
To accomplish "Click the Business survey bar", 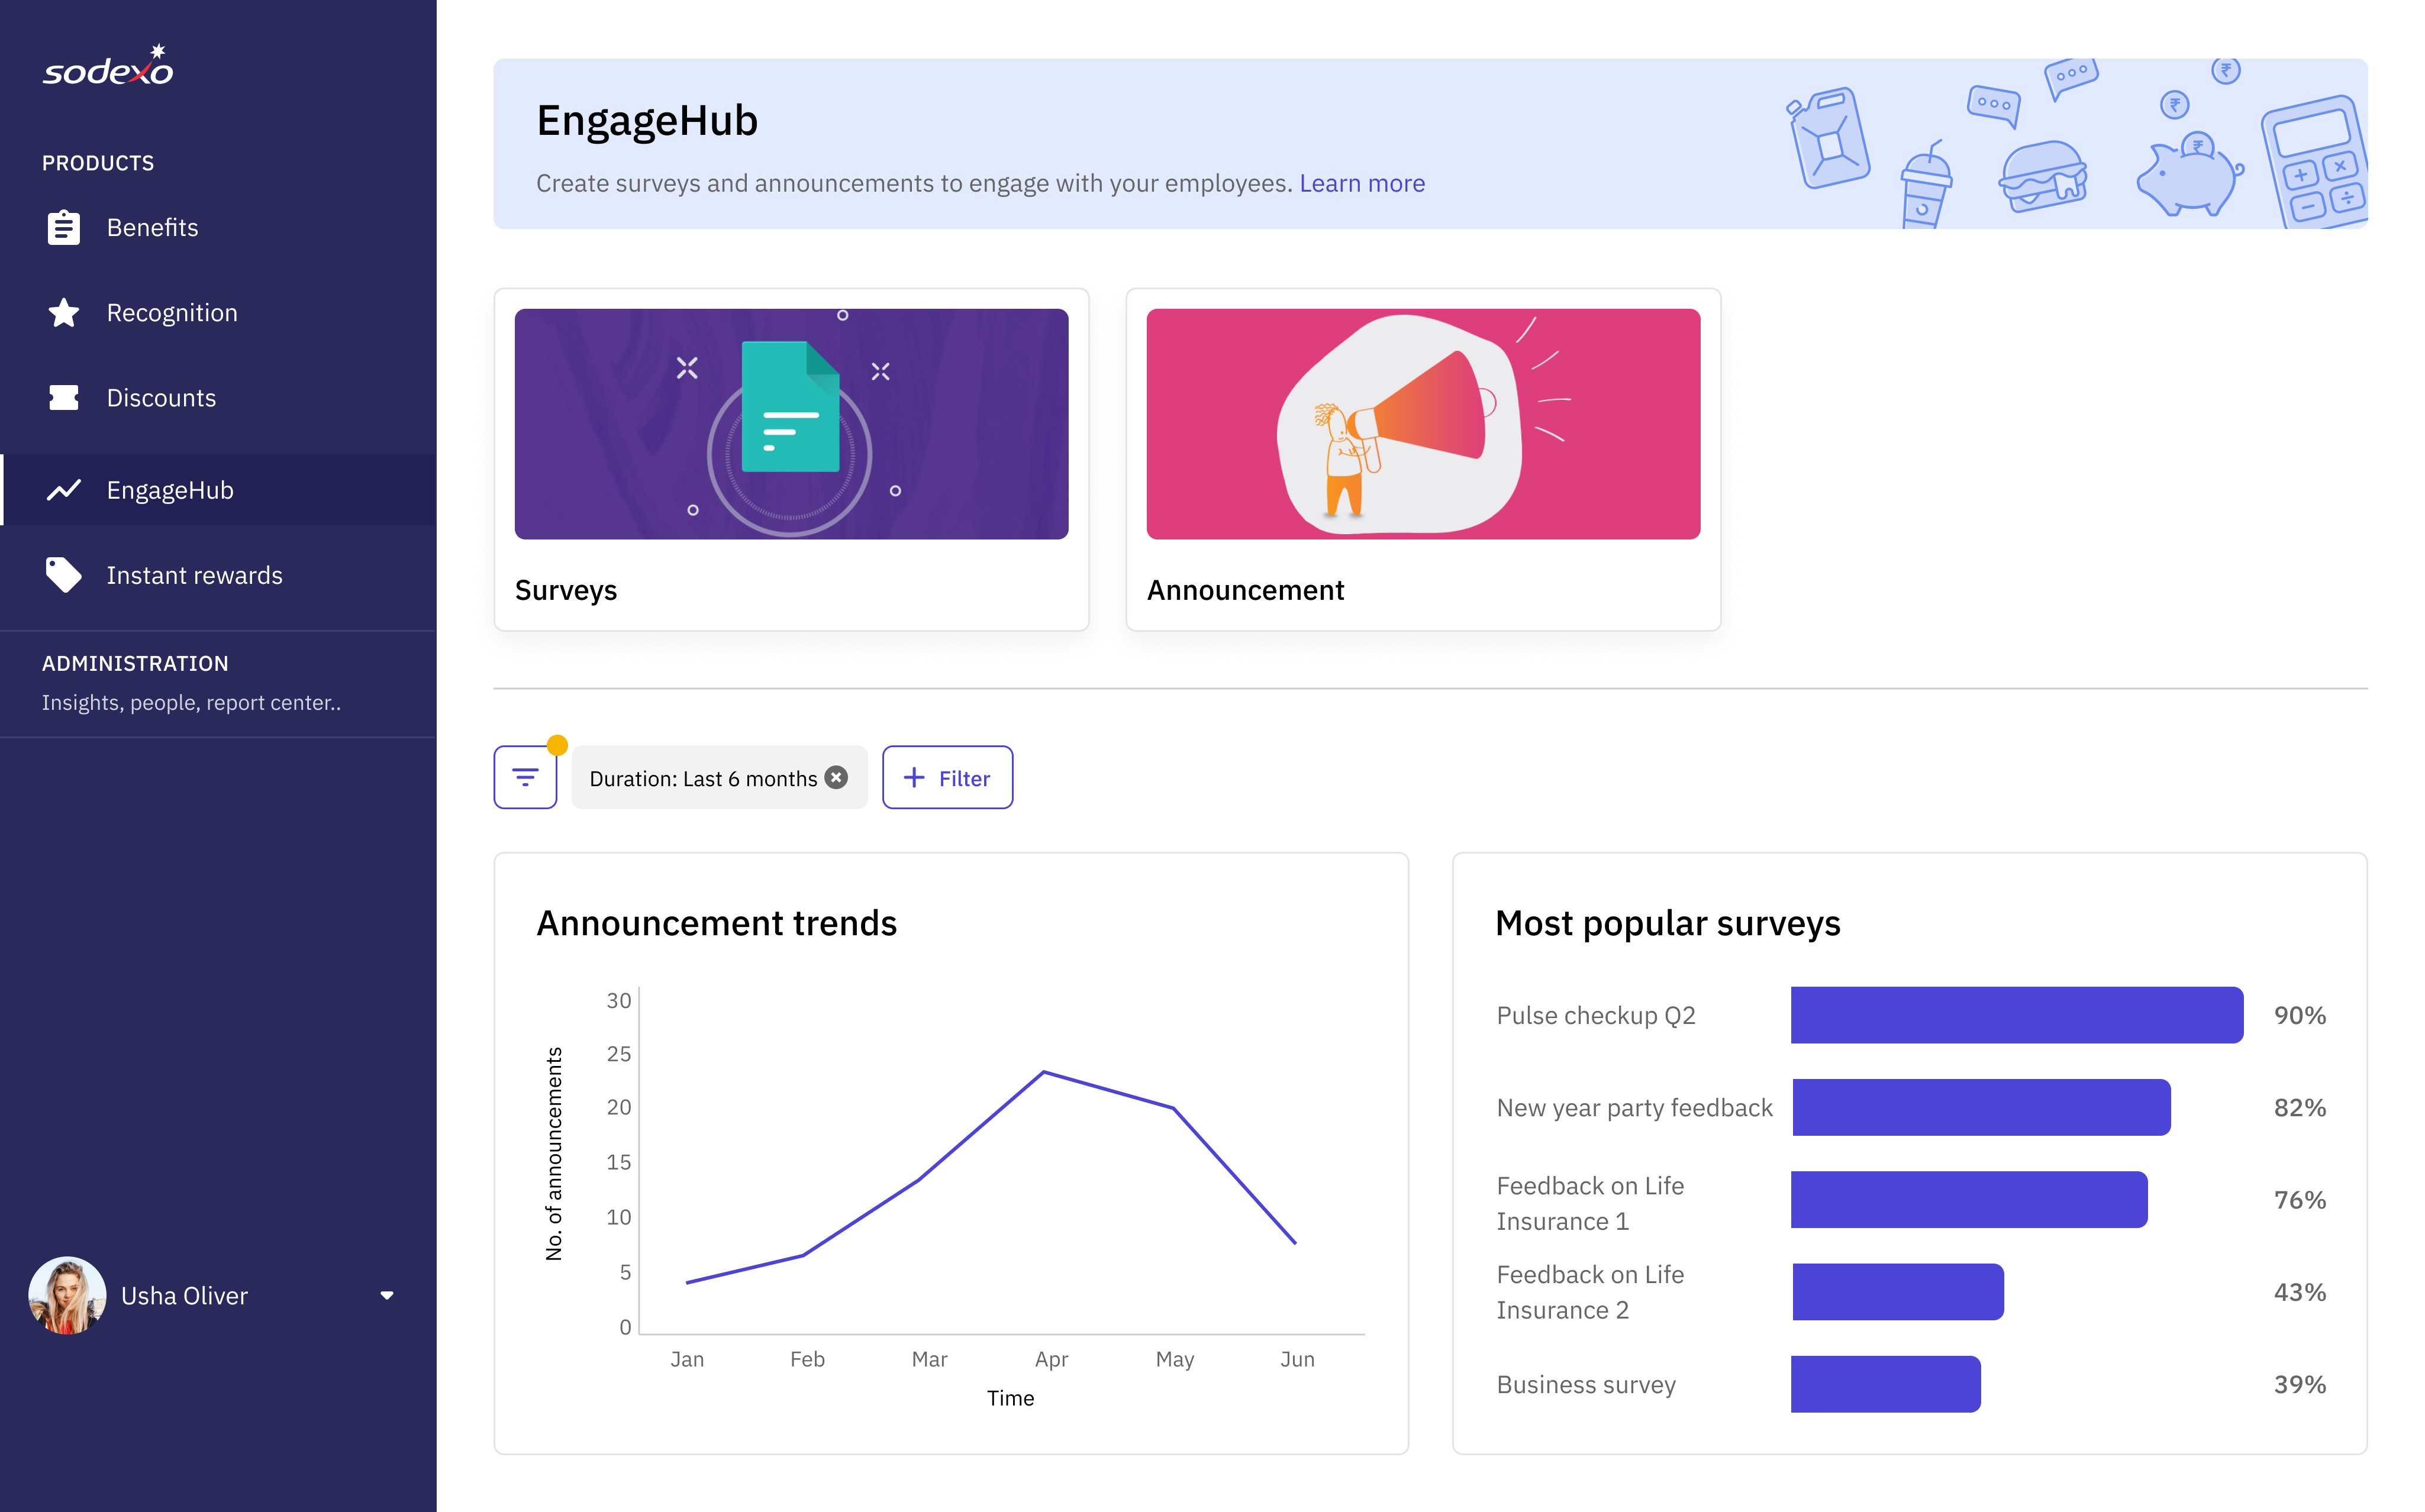I will [1885, 1384].
